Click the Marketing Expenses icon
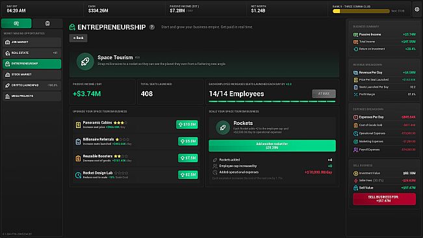This screenshot has width=423, height=238. 355,141
